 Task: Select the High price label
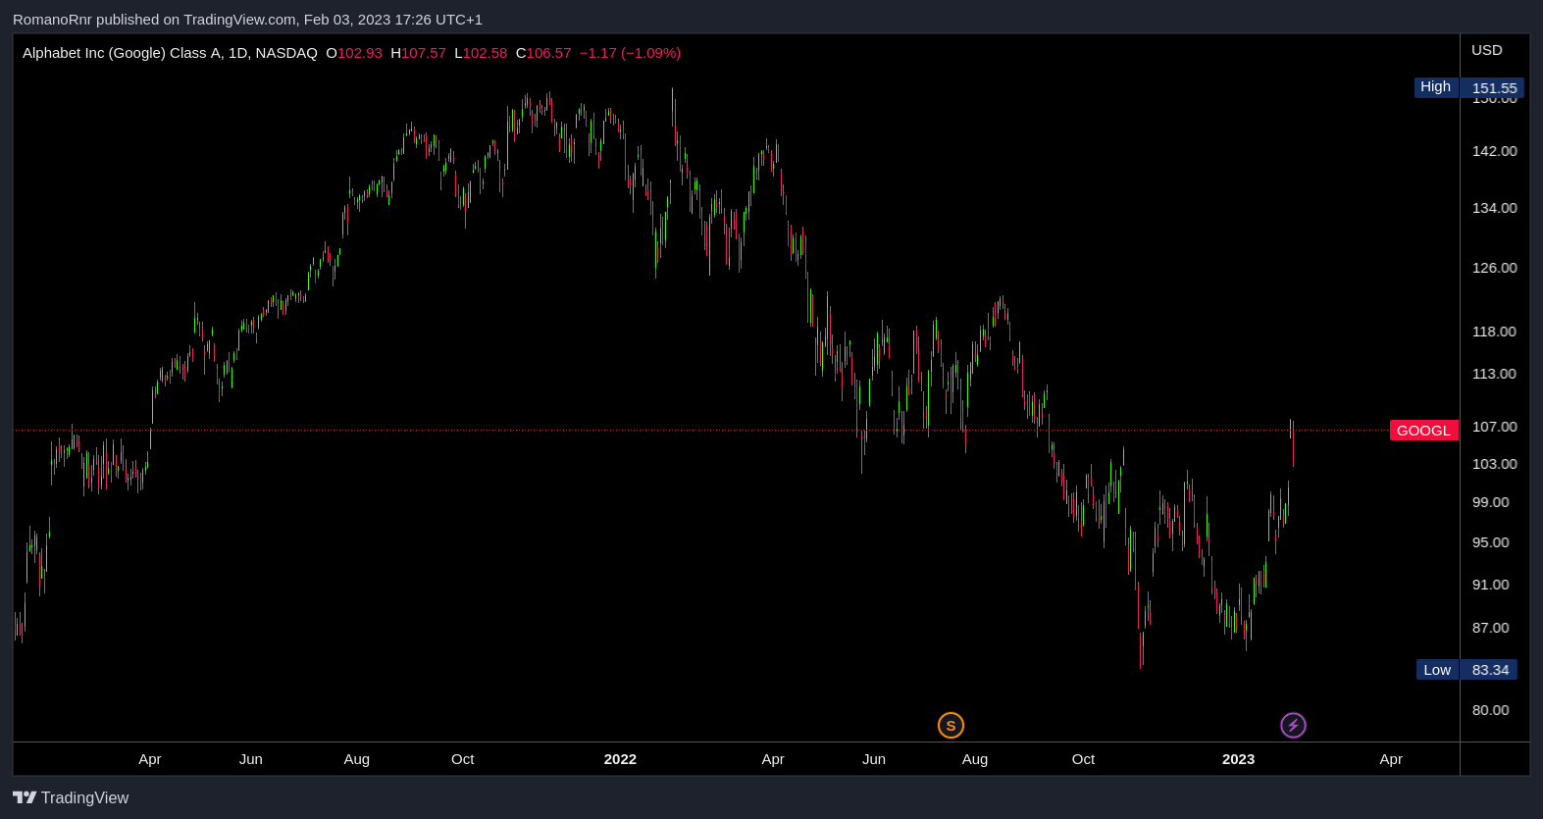(x=1435, y=87)
